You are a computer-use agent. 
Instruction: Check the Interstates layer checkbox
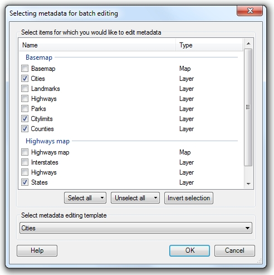click(25, 162)
